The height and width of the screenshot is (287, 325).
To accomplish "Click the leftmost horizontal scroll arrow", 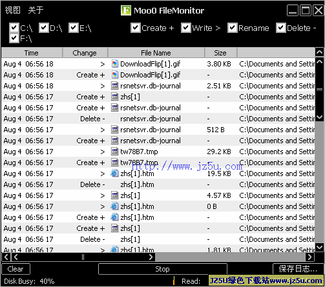I will pyautogui.click(x=6, y=257).
